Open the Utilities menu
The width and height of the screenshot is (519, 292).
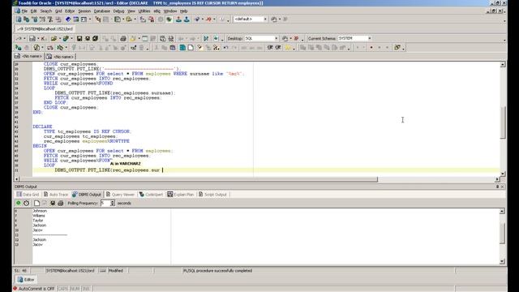pyautogui.click(x=144, y=11)
